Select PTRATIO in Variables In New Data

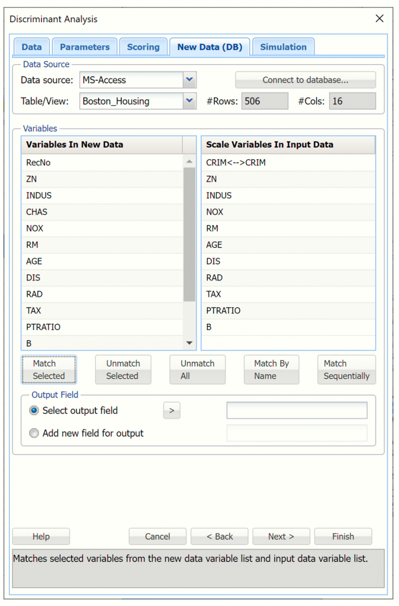(x=101, y=327)
